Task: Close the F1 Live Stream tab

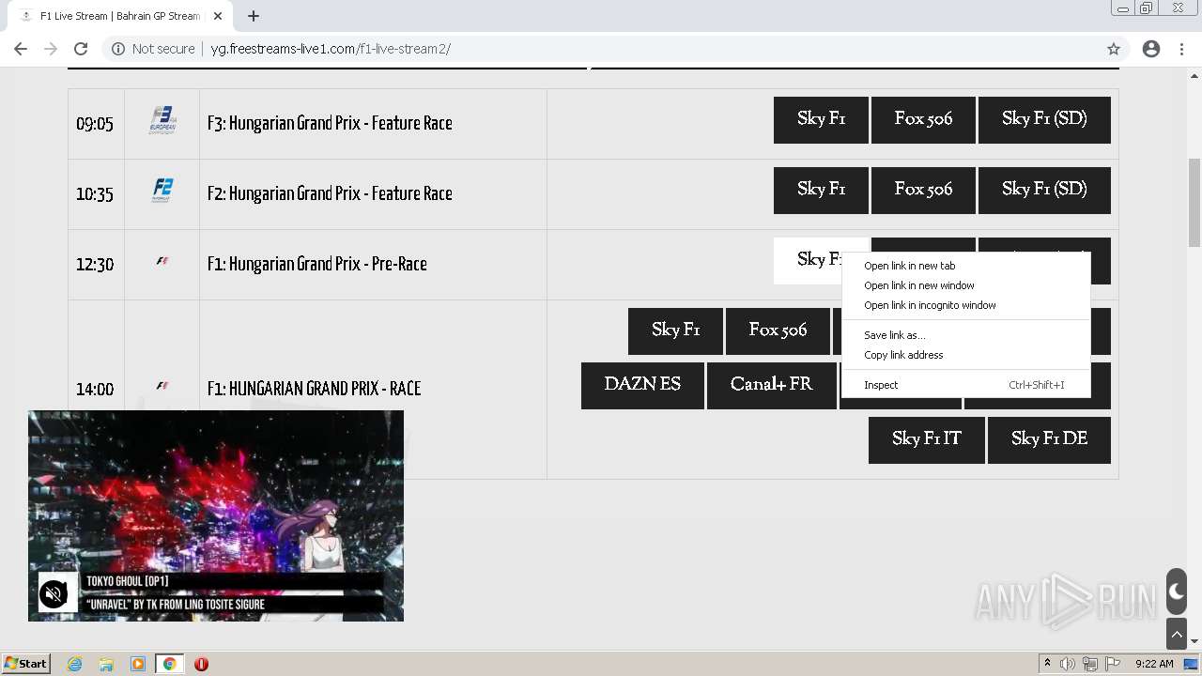Action: [x=218, y=16]
